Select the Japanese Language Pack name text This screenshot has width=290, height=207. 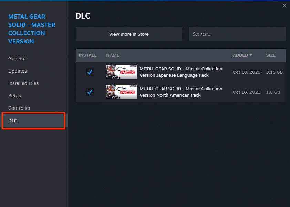[x=181, y=72]
